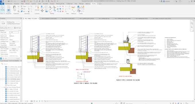
Task: Click the Print icon in quick access toolbar
Action: click(x=22, y=1)
